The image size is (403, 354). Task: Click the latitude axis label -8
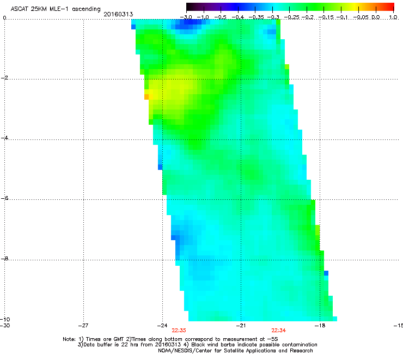pos(4,259)
